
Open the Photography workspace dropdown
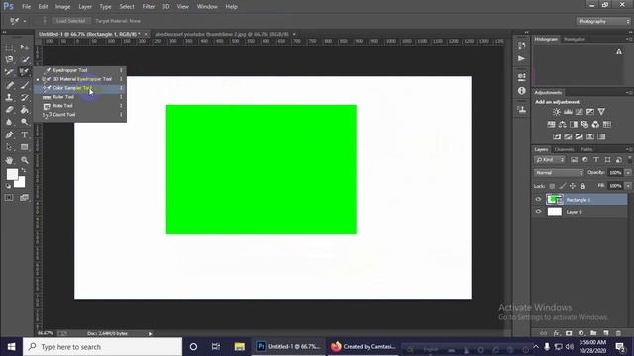(603, 21)
